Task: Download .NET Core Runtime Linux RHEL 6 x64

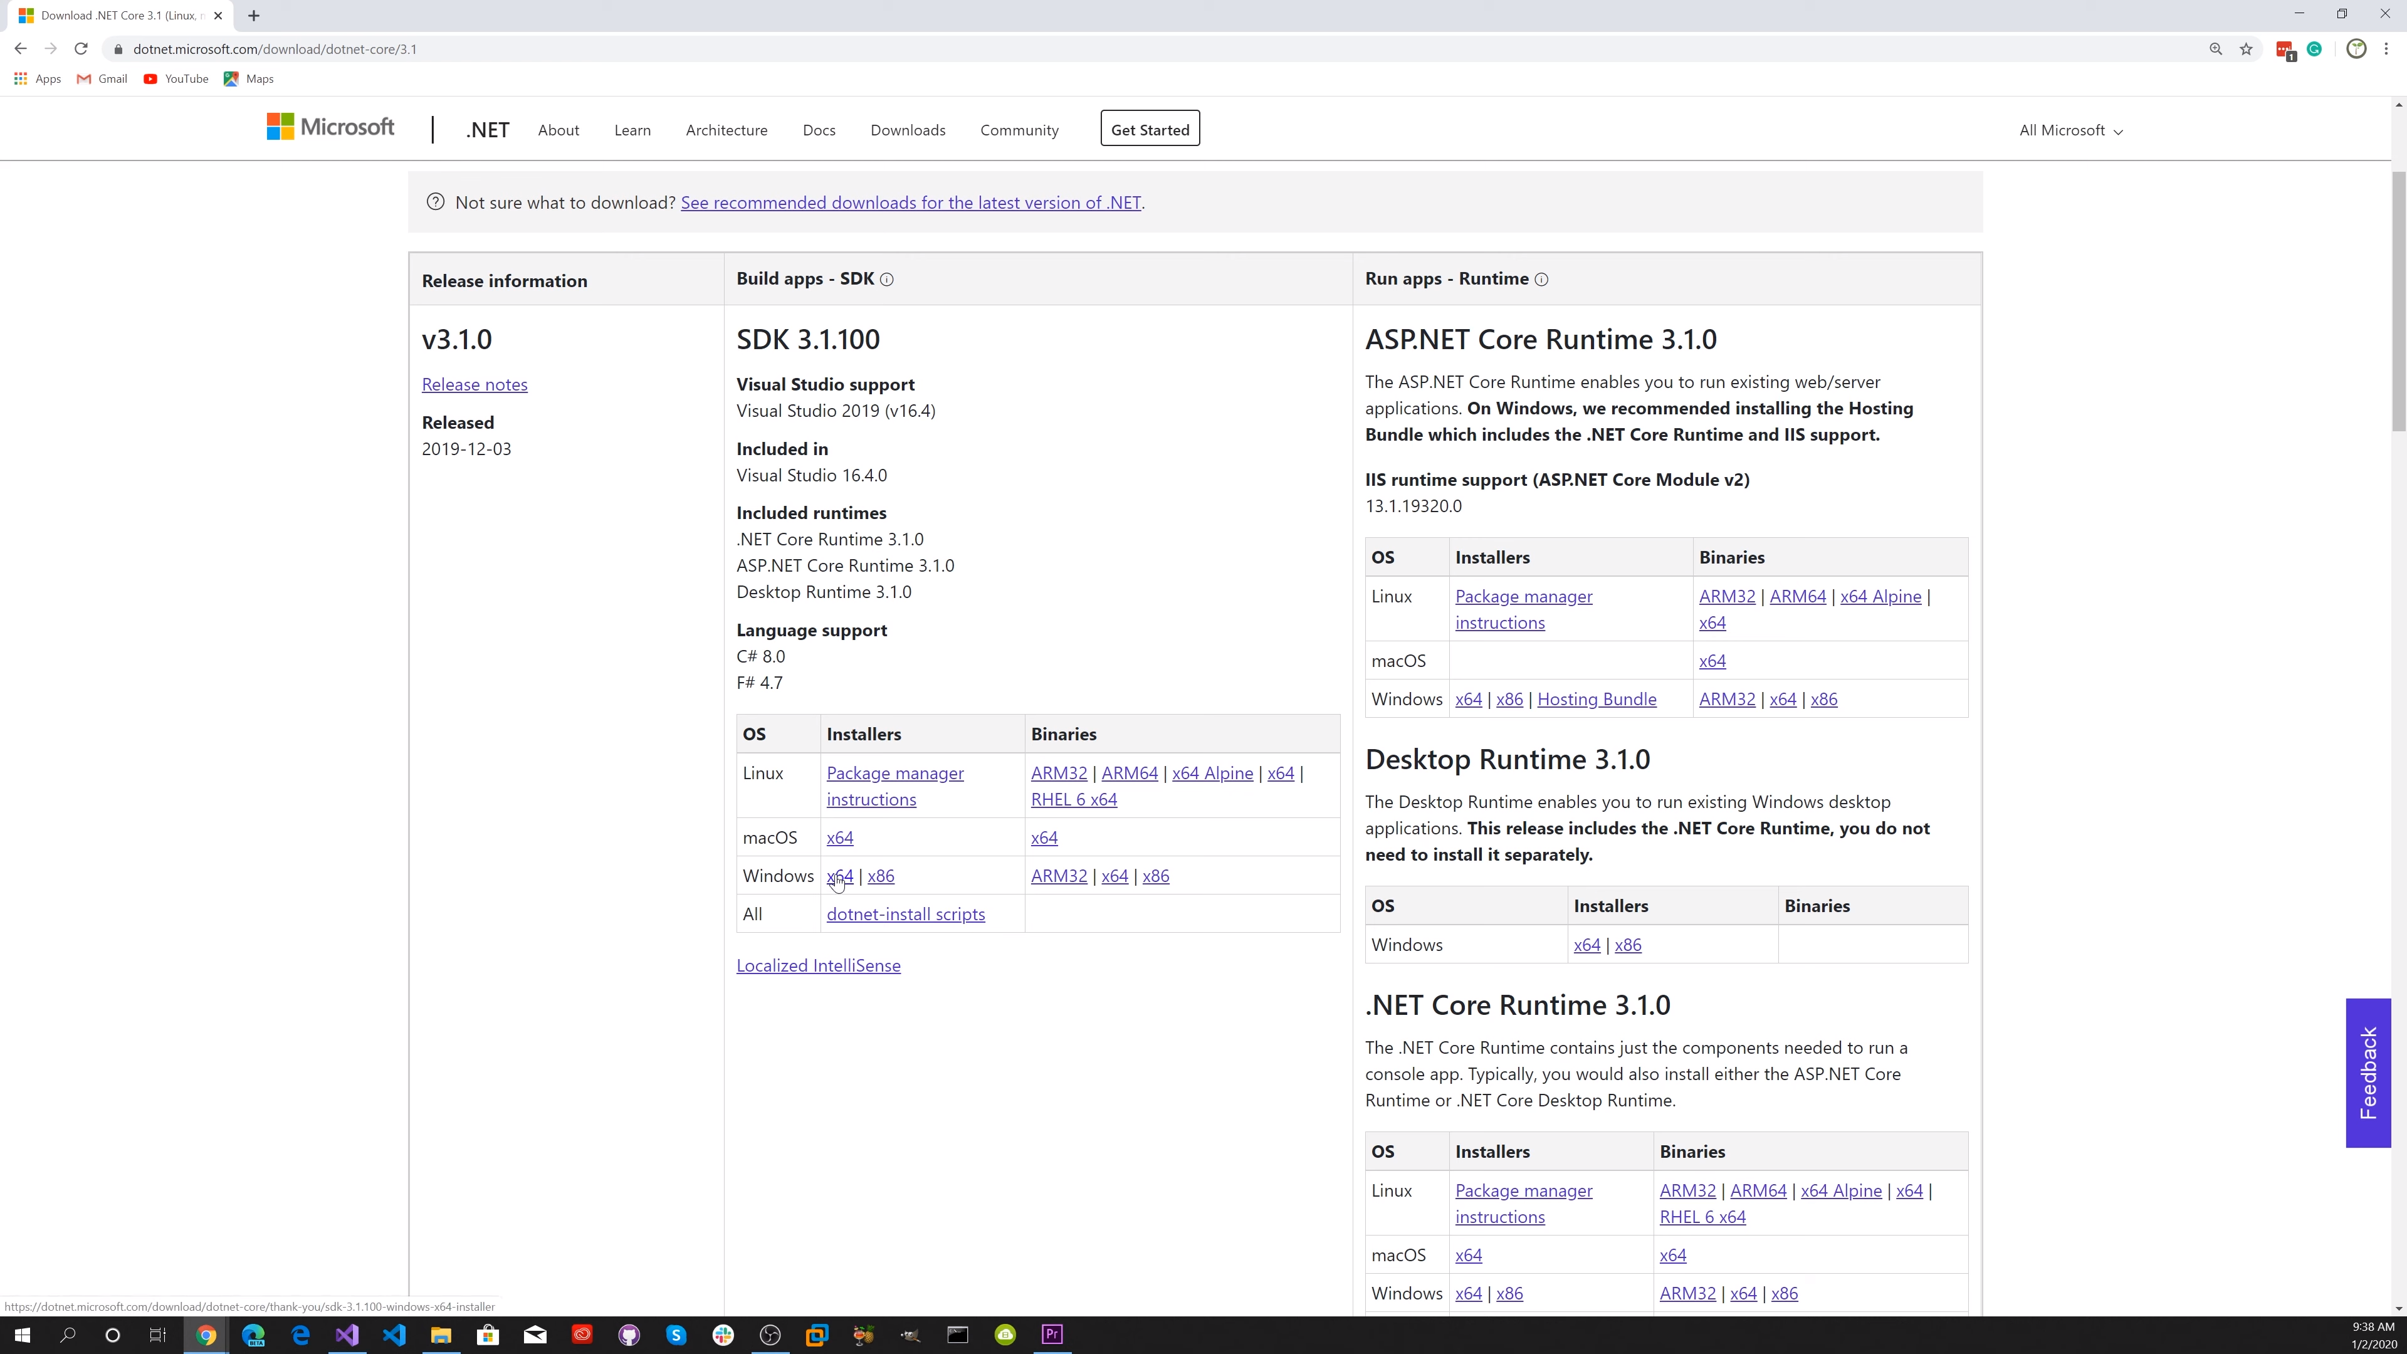Action: [x=1702, y=1217]
